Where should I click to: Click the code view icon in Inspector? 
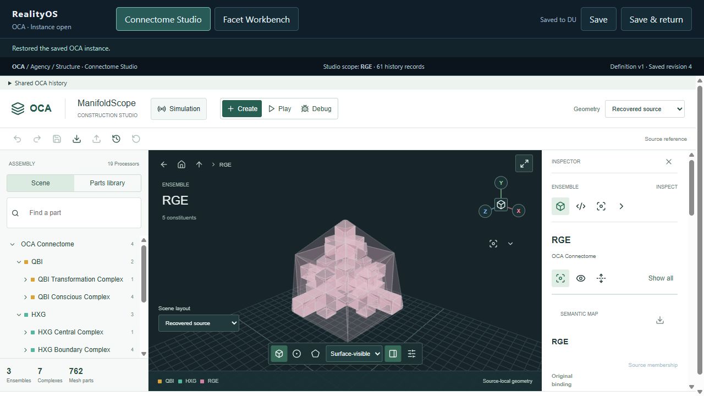tap(581, 206)
